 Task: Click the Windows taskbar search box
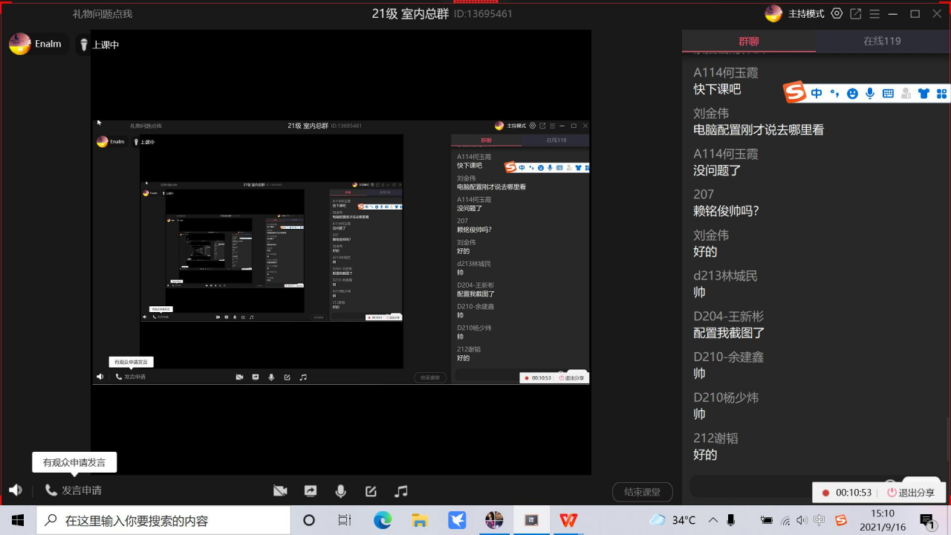pos(163,521)
